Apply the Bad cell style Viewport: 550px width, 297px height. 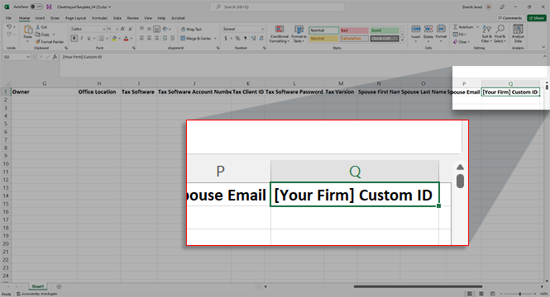(354, 31)
